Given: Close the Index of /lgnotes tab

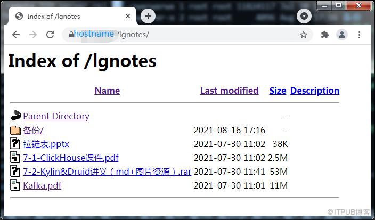Looking at the screenshot, I should 128,17.
